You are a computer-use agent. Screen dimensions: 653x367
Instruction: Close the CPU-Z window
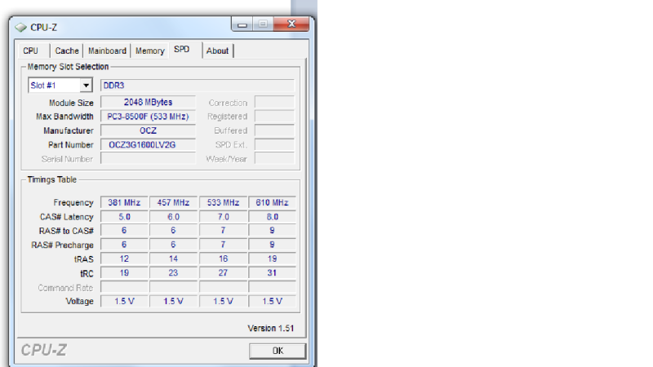291,24
